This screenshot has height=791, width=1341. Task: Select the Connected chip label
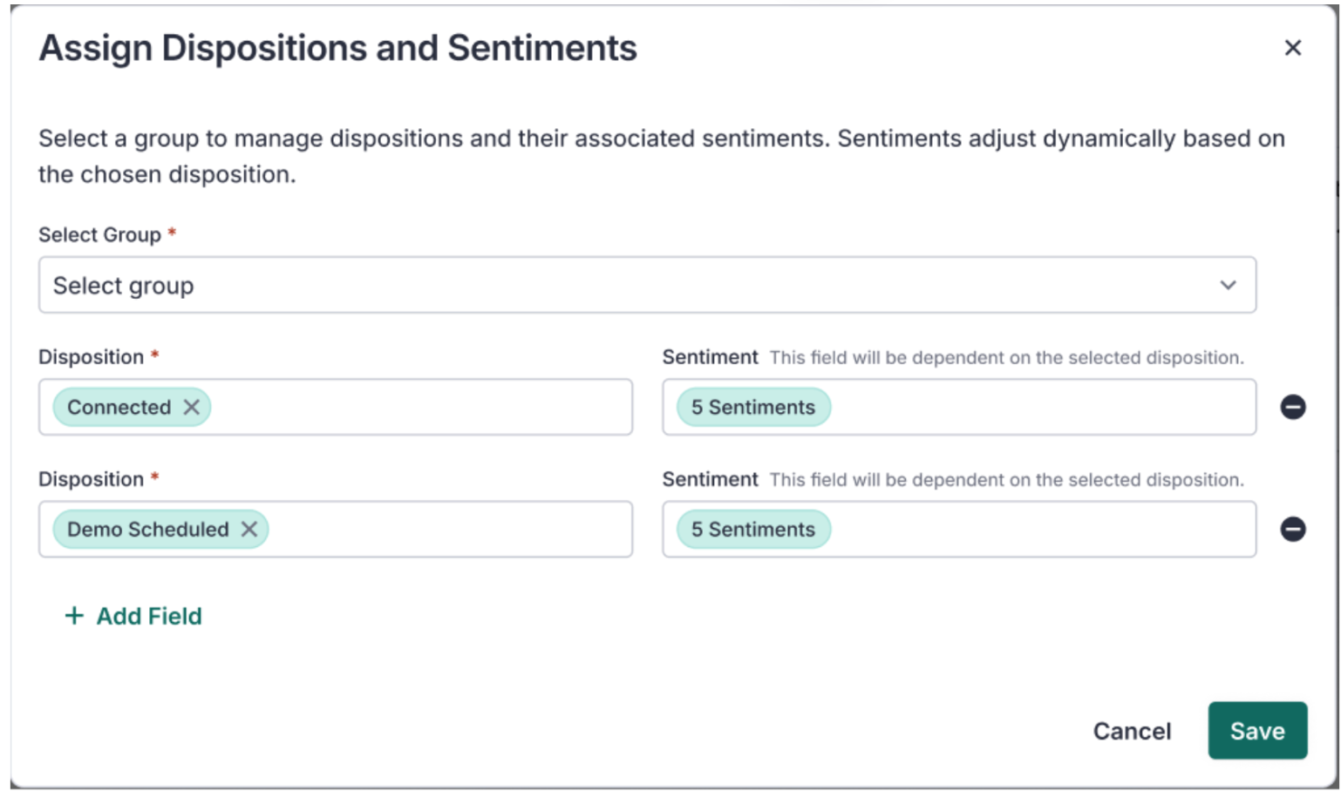(119, 407)
